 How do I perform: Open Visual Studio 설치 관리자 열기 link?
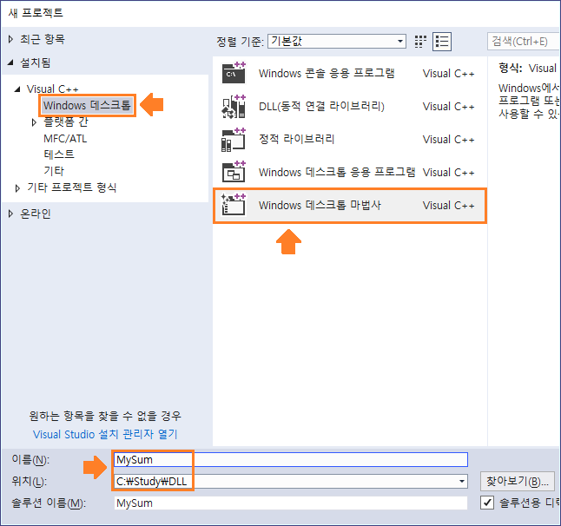click(105, 434)
